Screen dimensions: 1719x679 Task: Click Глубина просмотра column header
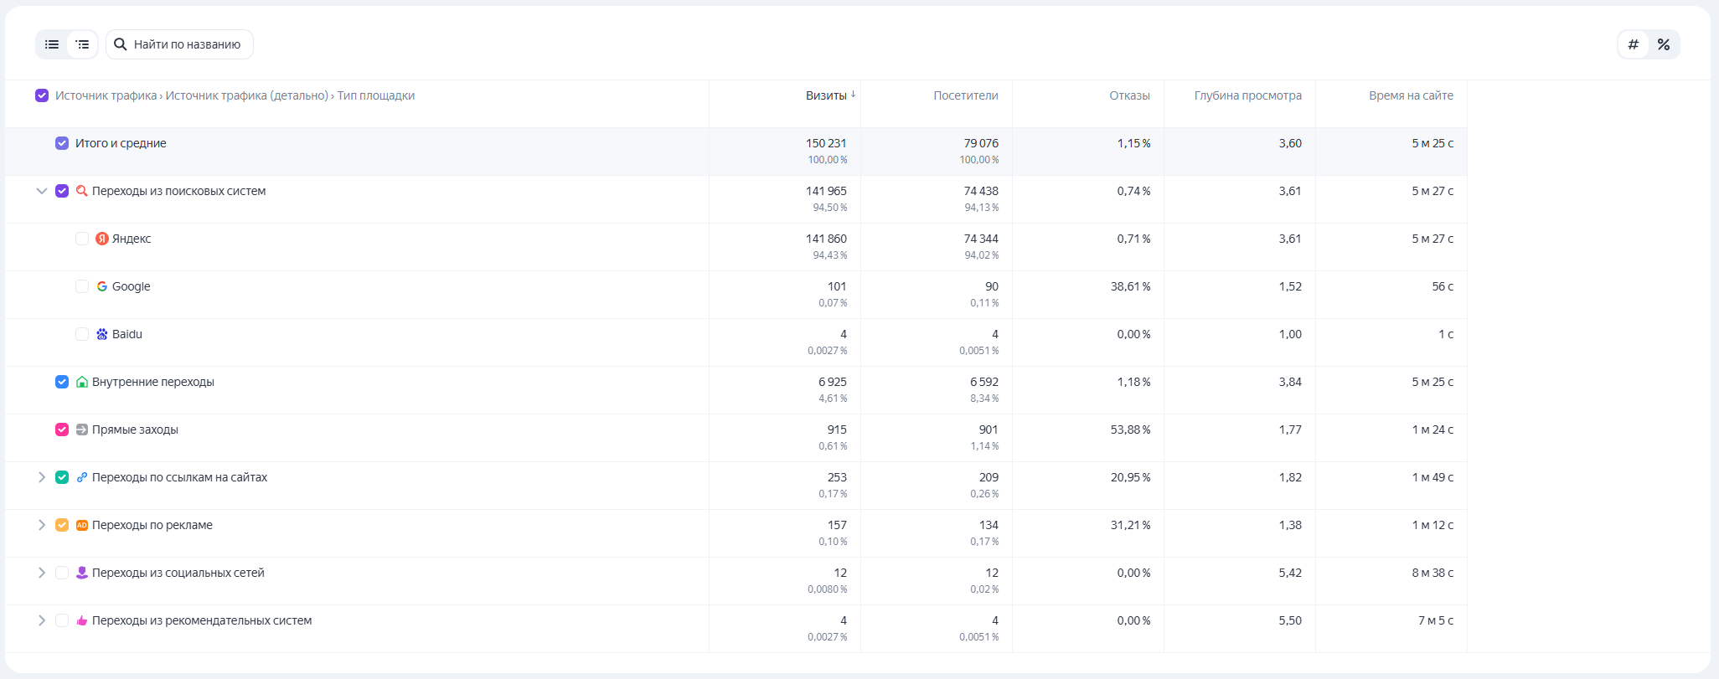tap(1247, 95)
